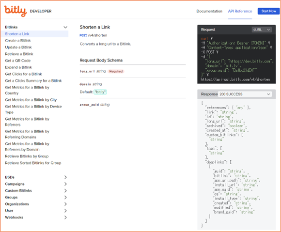Expand the Custom Bitlinks chevron
This screenshot has width=281, height=232.
tap(65, 191)
